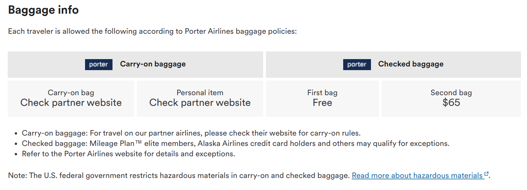The image size is (527, 190).
Task: Click the $65 second bag fee
Action: tap(451, 103)
